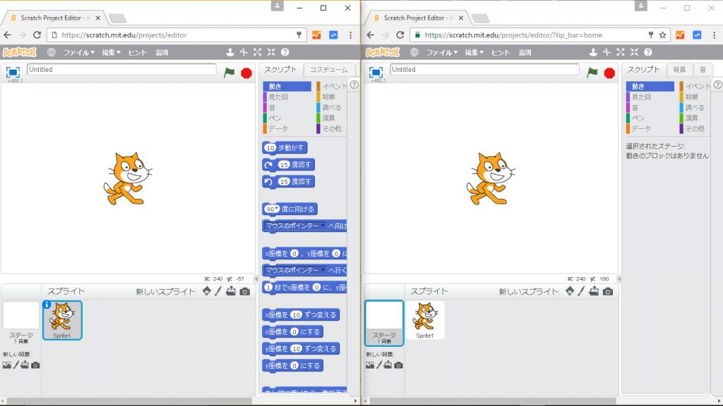Select Sprite1 thumbnail in left window
The image size is (723, 406).
62,321
